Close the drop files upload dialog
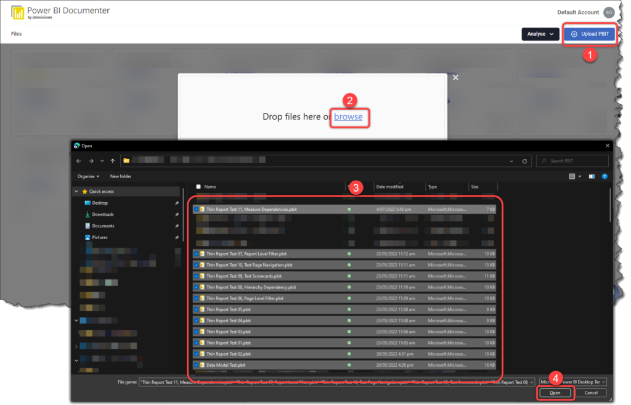Screen dimensions: 631x405 455,77
